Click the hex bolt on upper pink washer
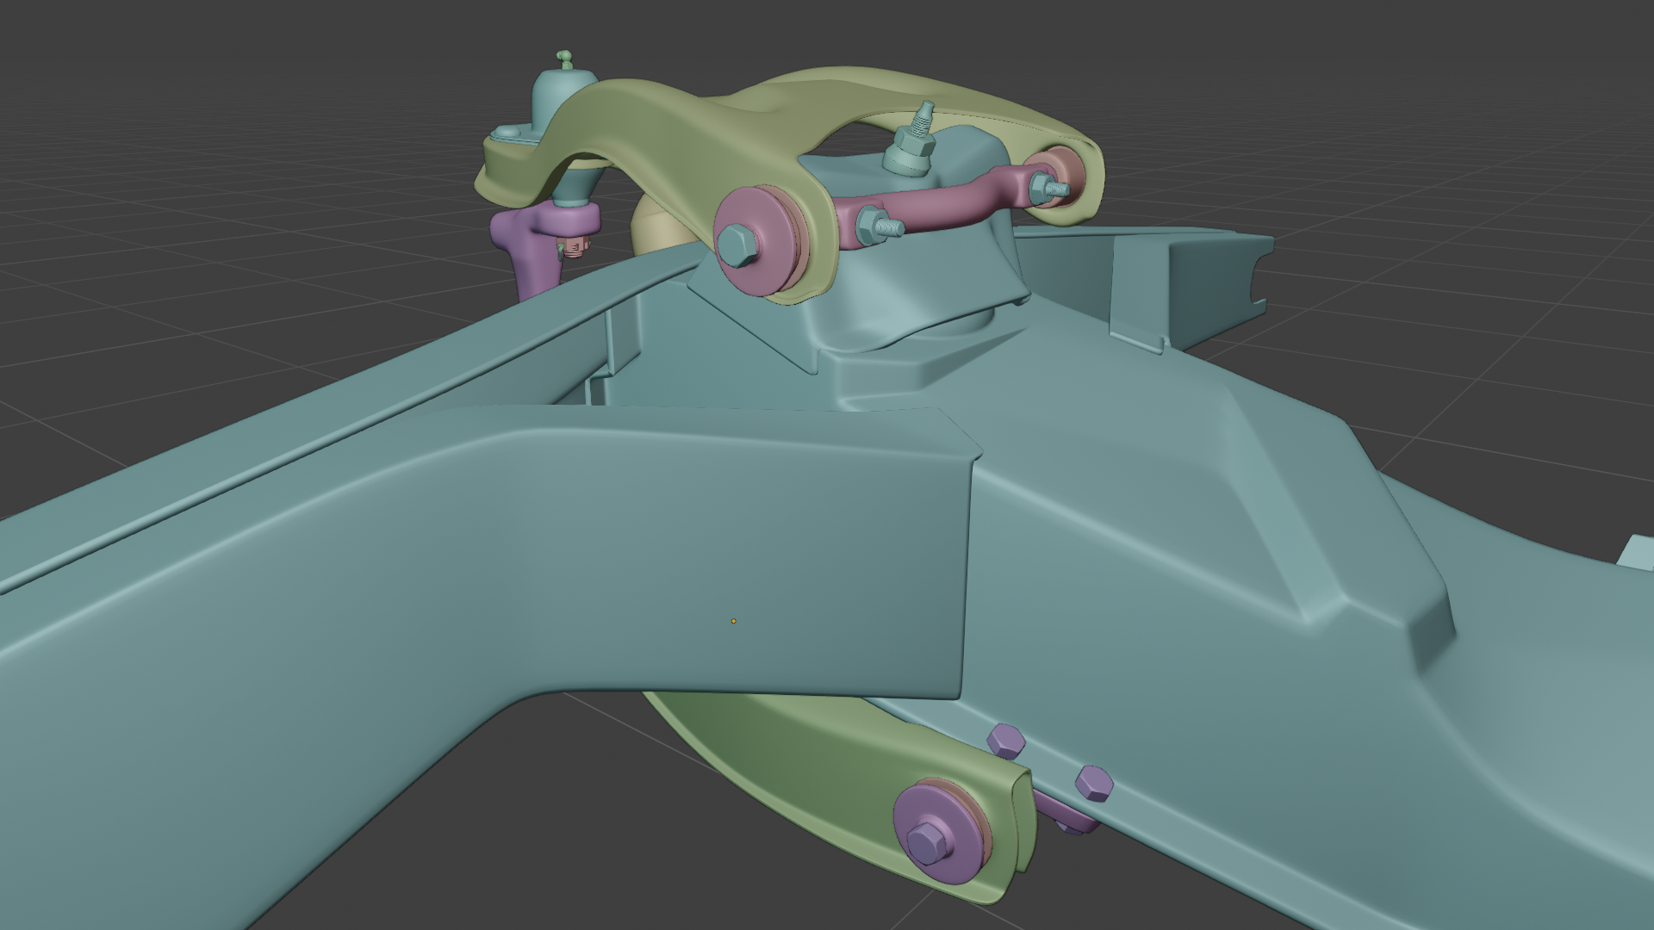 click(735, 244)
